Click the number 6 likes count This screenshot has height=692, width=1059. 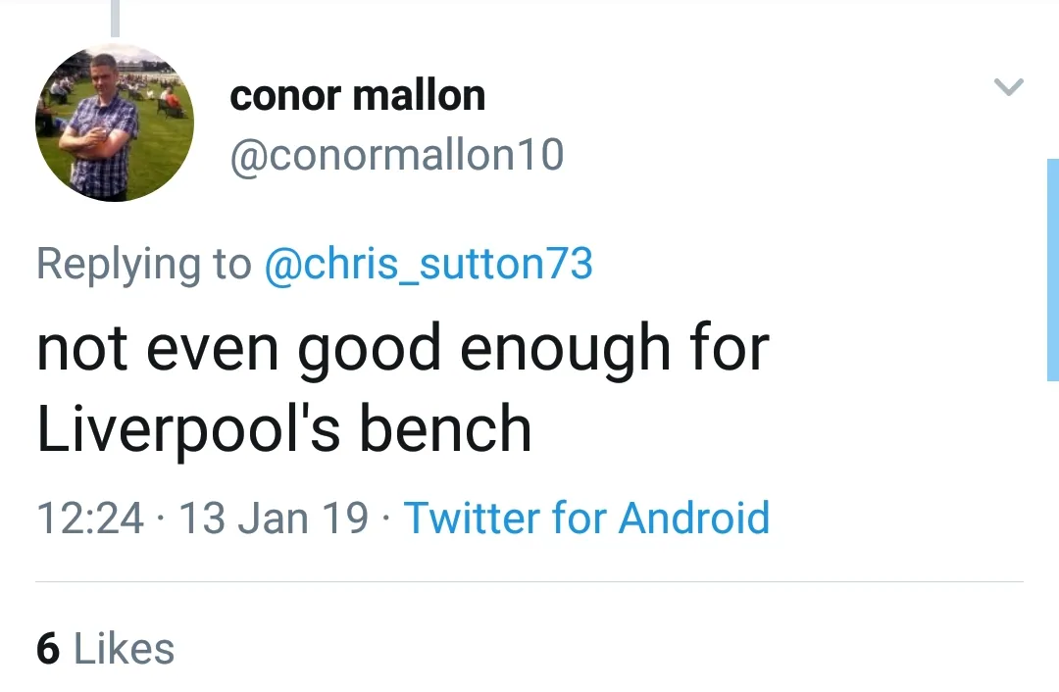48,649
